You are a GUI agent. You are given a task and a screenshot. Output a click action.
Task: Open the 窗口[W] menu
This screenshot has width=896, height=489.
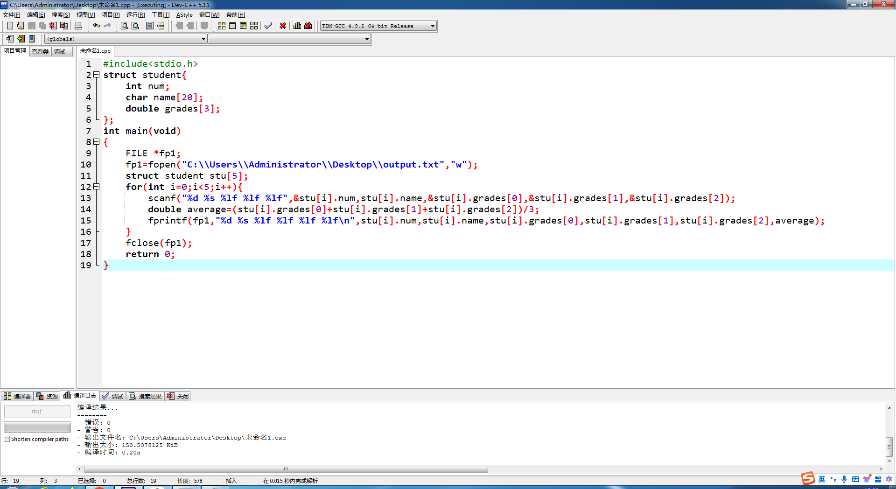(210, 15)
